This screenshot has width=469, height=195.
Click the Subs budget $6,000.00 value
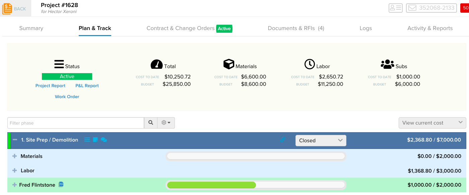407,84
